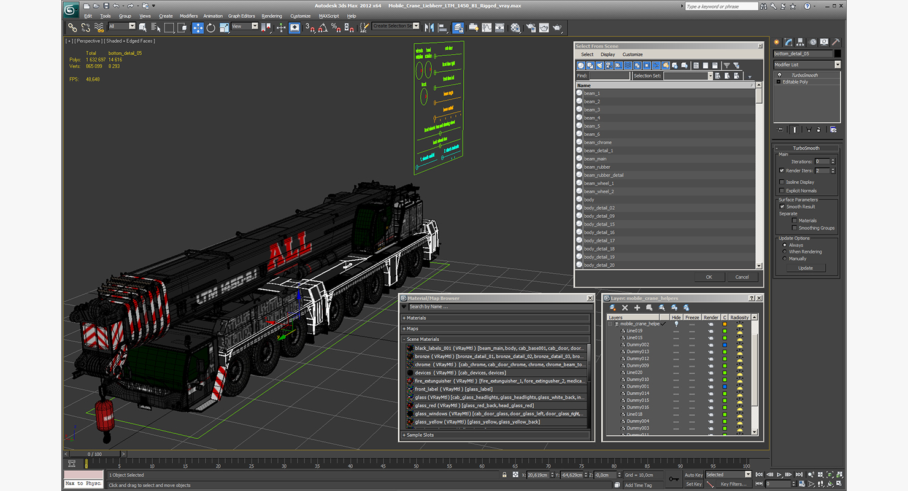Check Separate by Smoothing Groups option
This screenshot has width=908, height=491.
click(794, 228)
